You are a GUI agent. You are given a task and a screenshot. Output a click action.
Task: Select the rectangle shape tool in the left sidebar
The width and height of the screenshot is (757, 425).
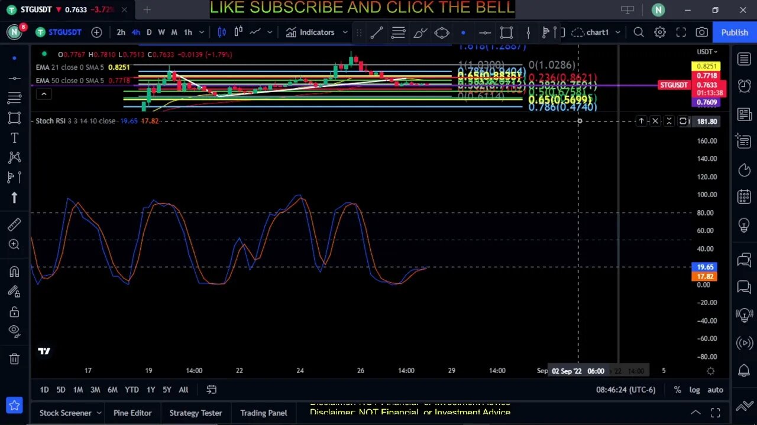pos(14,117)
